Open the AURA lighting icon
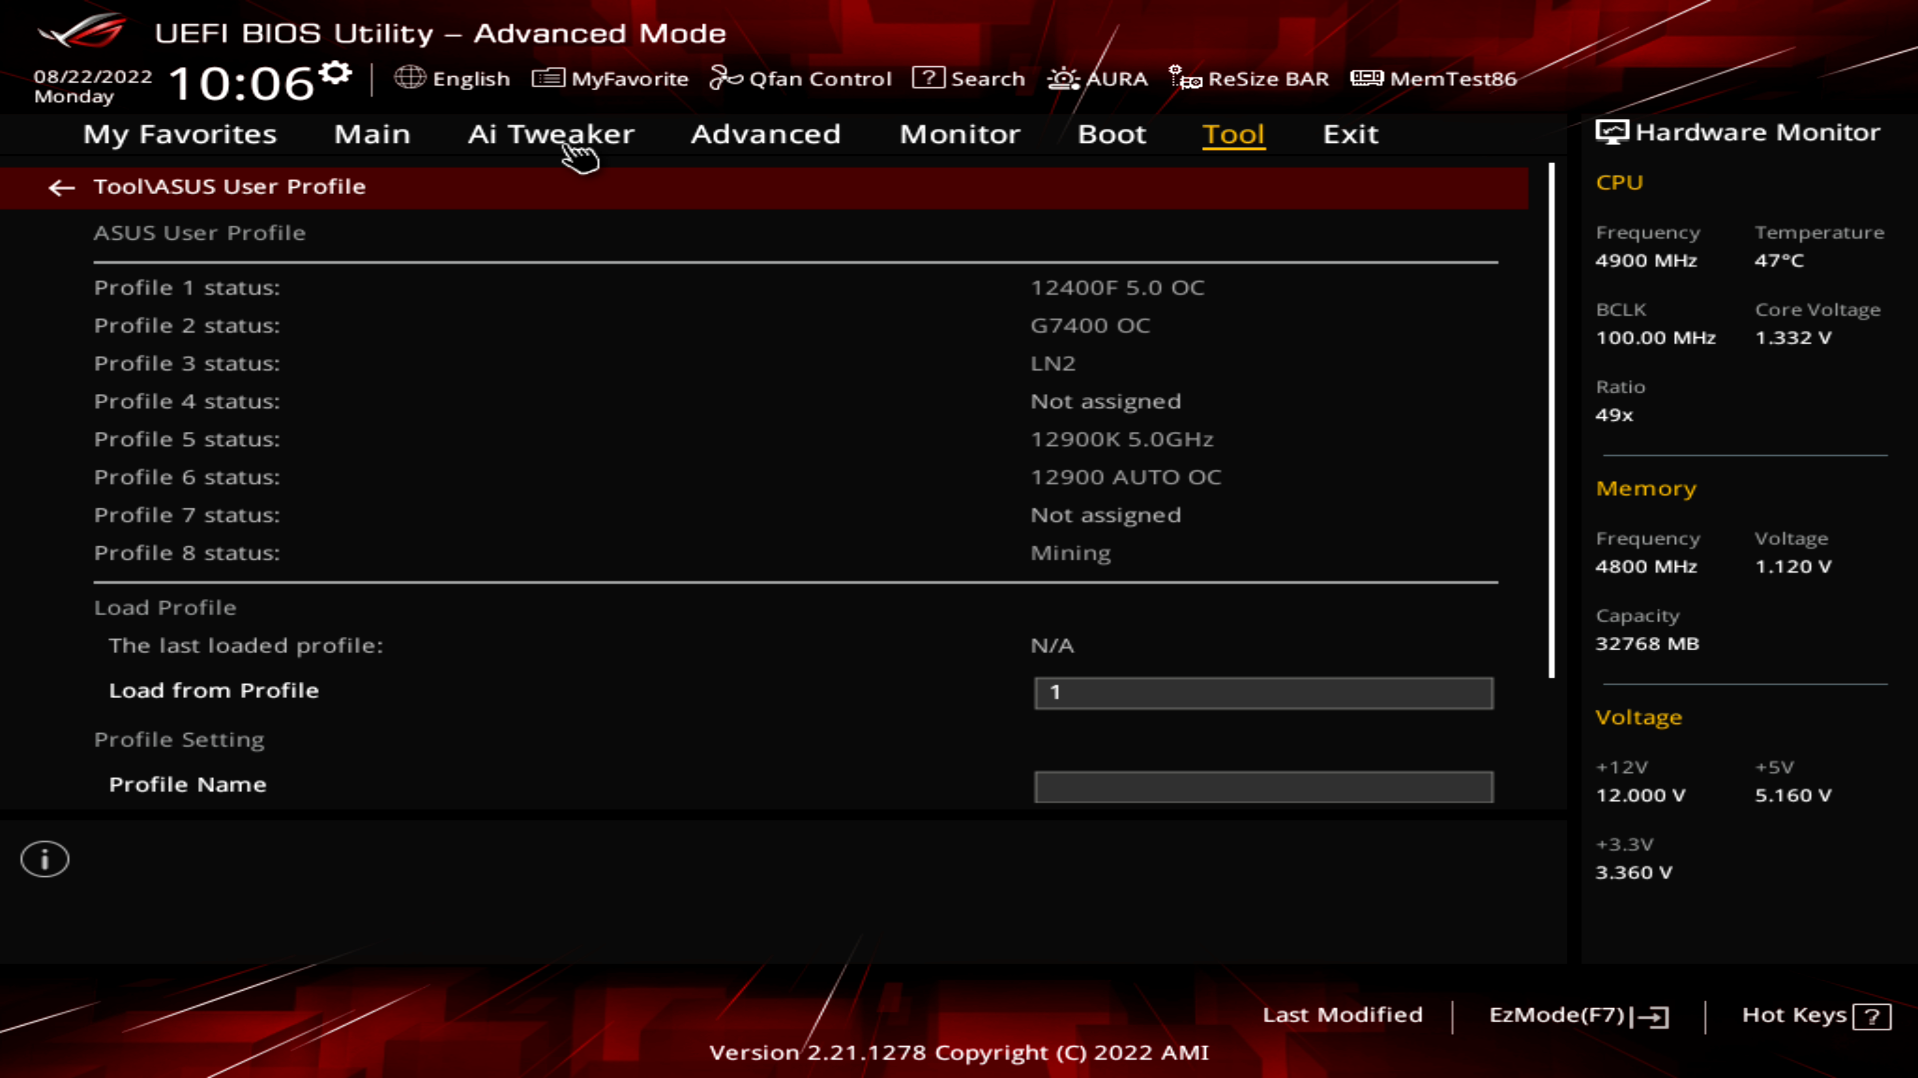The width and height of the screenshot is (1918, 1078). coord(1063,78)
